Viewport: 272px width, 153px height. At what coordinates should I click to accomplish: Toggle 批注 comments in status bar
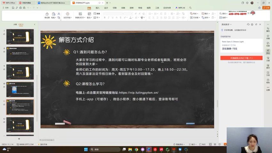coord(203,144)
